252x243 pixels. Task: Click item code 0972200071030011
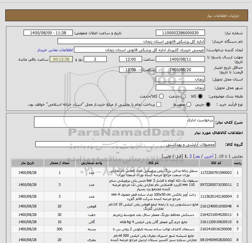point(216,185)
